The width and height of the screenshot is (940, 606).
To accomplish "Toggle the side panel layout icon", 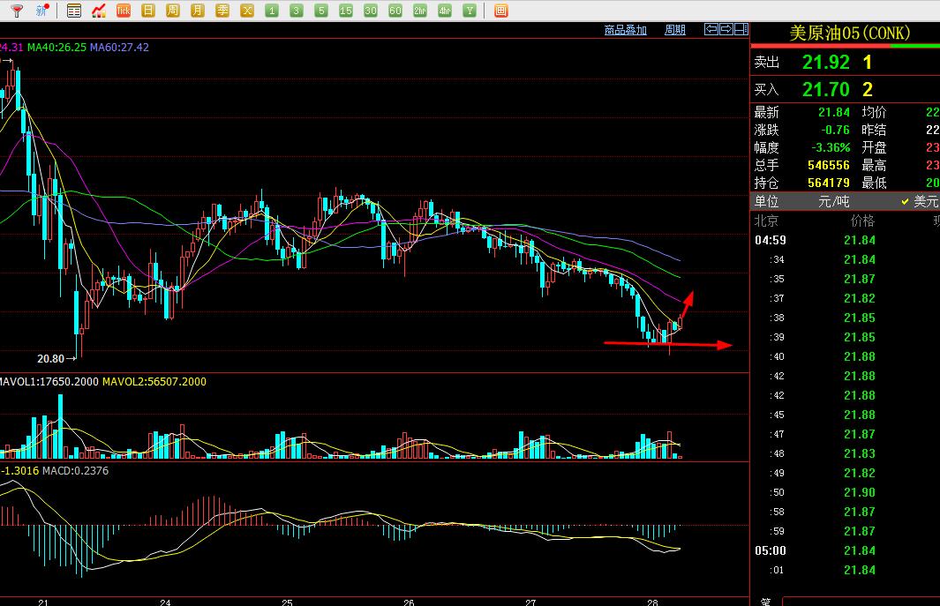I will (x=741, y=30).
